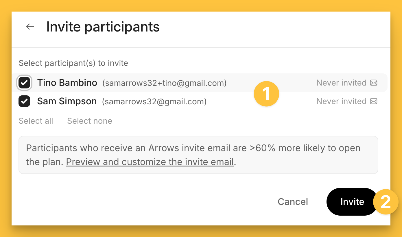Click the envelope icon in Sam Simpson's row
This screenshot has width=402, height=237.
click(374, 101)
